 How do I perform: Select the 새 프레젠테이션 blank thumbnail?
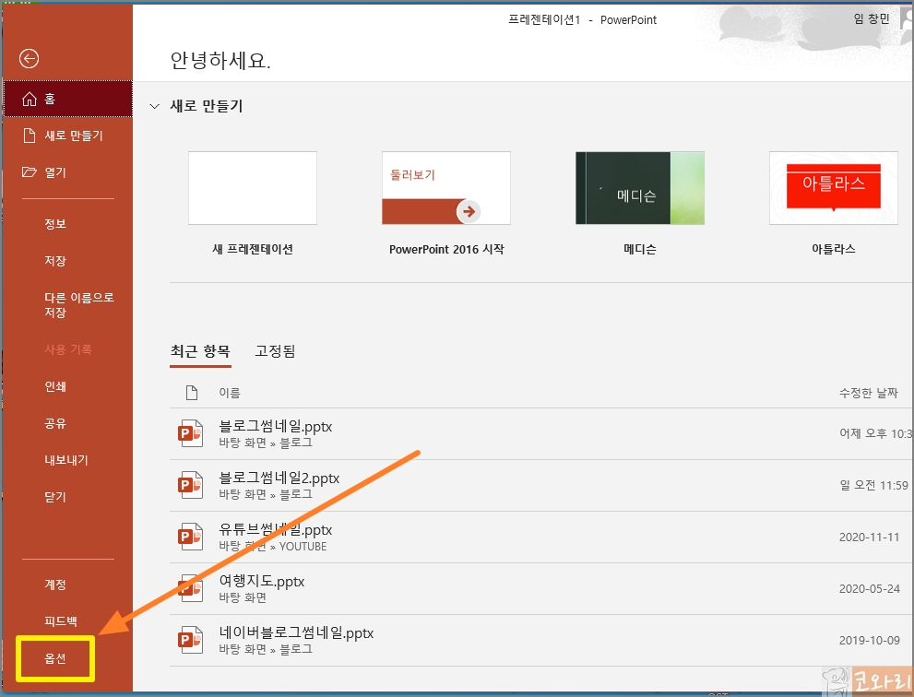253,188
